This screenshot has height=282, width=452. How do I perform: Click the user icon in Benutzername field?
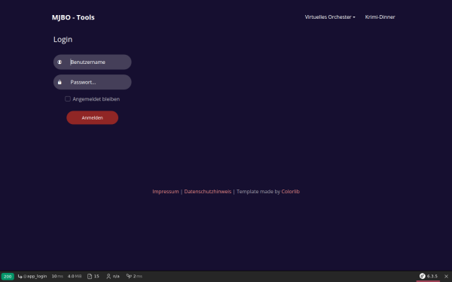60,62
